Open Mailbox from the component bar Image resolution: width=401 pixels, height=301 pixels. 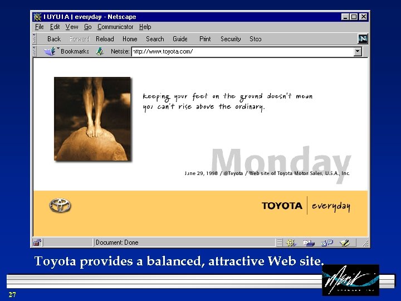coord(309,242)
